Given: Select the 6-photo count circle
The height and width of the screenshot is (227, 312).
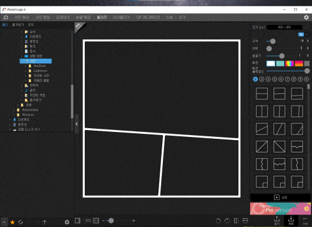Looking at the screenshot, I should (x=281, y=79).
